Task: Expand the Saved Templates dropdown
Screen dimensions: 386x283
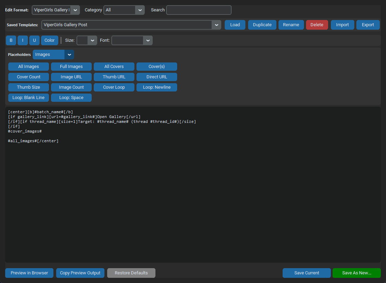Action: coord(131,25)
